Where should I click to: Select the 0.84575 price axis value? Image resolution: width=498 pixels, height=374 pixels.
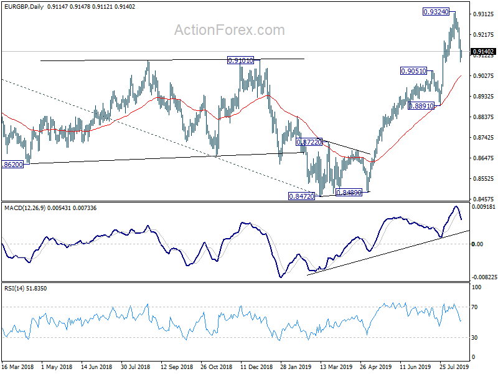(484, 199)
